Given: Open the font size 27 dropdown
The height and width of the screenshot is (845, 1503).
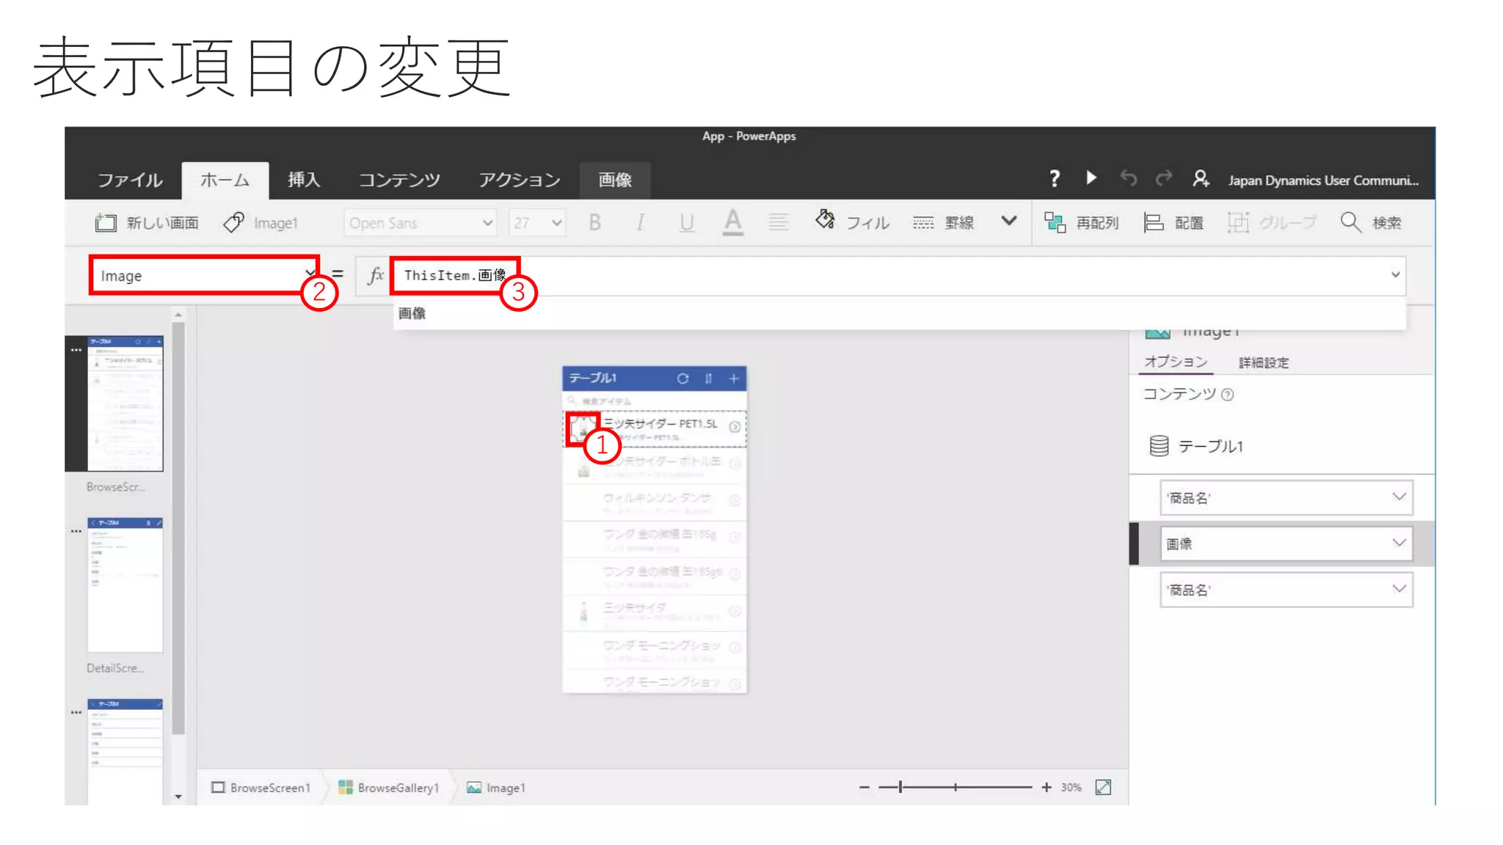Looking at the screenshot, I should pos(537,223).
